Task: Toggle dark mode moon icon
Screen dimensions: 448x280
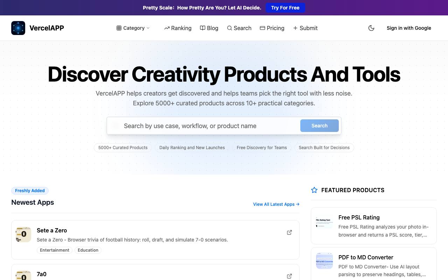Action: 371,28
